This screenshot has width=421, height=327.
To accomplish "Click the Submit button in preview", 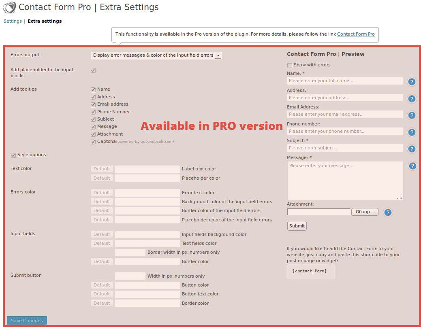I will click(297, 226).
